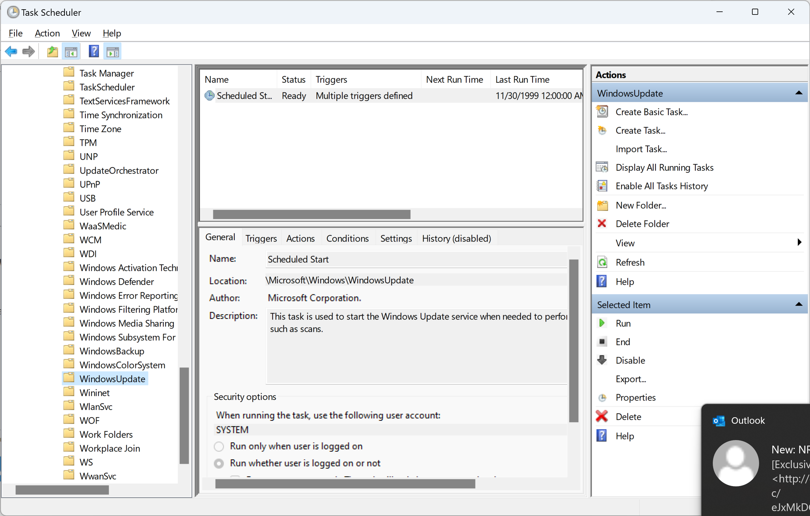The height and width of the screenshot is (516, 810).
Task: Select Run whether user is logged on or not
Action: 219,464
